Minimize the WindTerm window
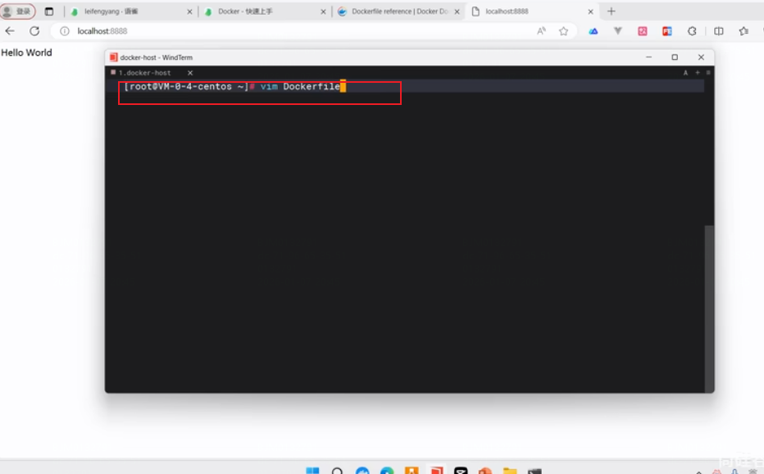Viewport: 764px width, 474px height. 648,57
